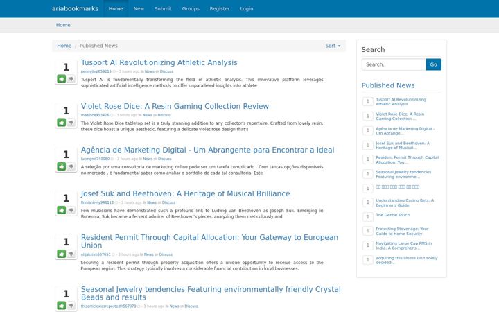Open sidebar link Josef Suk and Beethoven
The width and height of the screenshot is (499, 312).
point(403,146)
